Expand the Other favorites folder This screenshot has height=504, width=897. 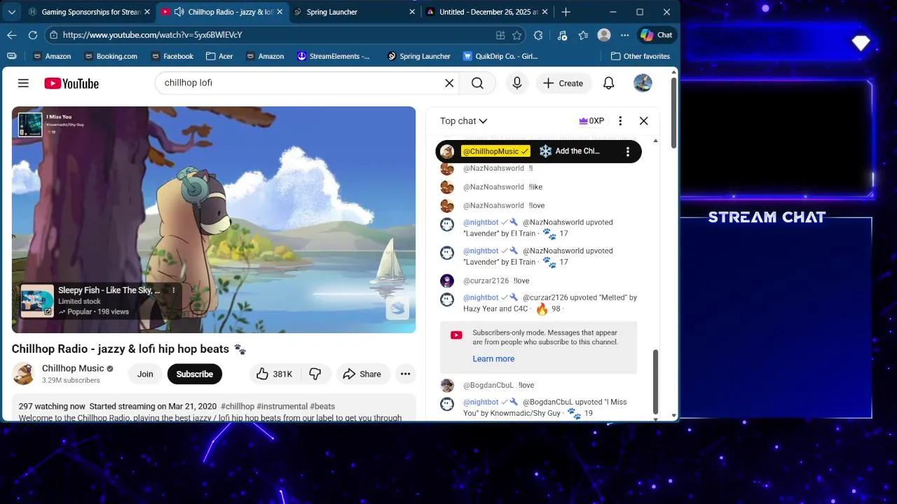coord(641,56)
